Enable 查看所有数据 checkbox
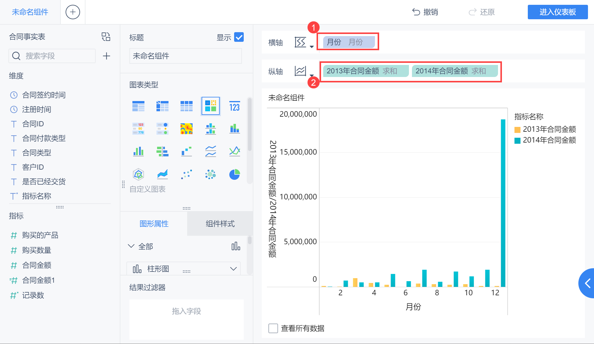The width and height of the screenshot is (594, 344). point(273,328)
